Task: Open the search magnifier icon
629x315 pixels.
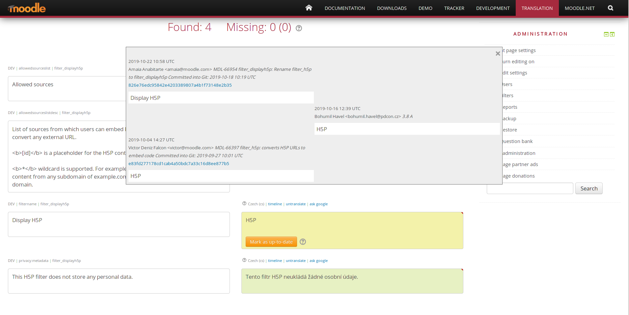Action: click(x=611, y=8)
